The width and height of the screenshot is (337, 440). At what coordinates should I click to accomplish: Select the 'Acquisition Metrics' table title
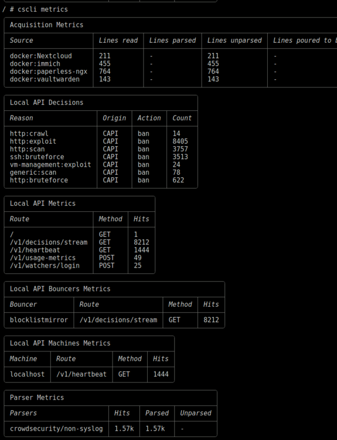[46, 25]
